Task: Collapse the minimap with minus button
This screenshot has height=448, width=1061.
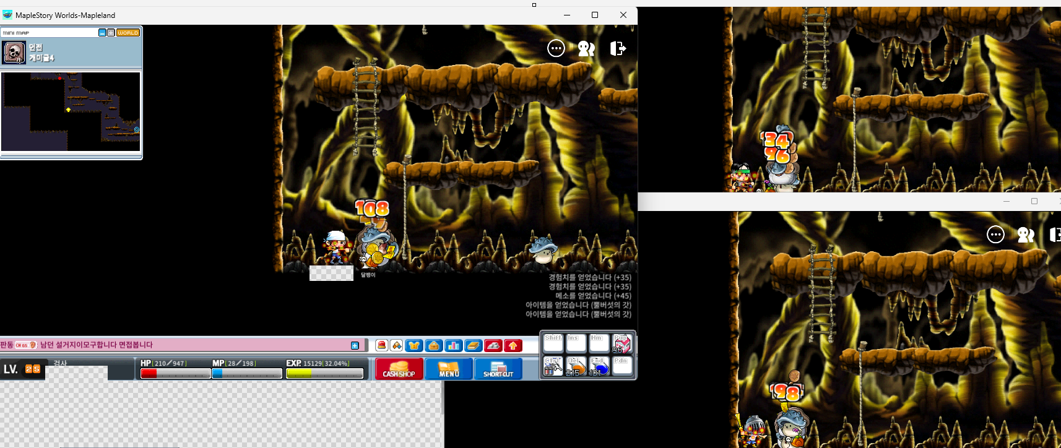Action: 102,33
